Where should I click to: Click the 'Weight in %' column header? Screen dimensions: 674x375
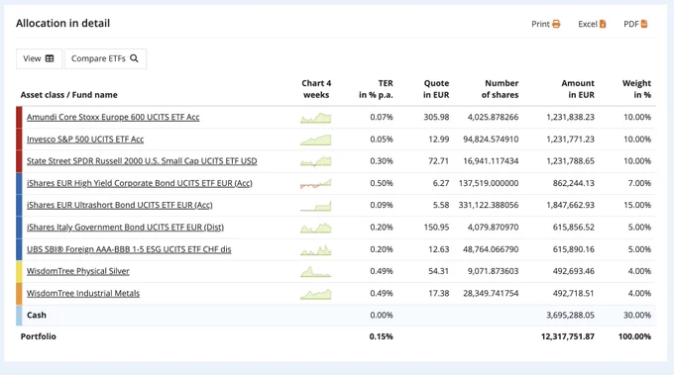(636, 89)
